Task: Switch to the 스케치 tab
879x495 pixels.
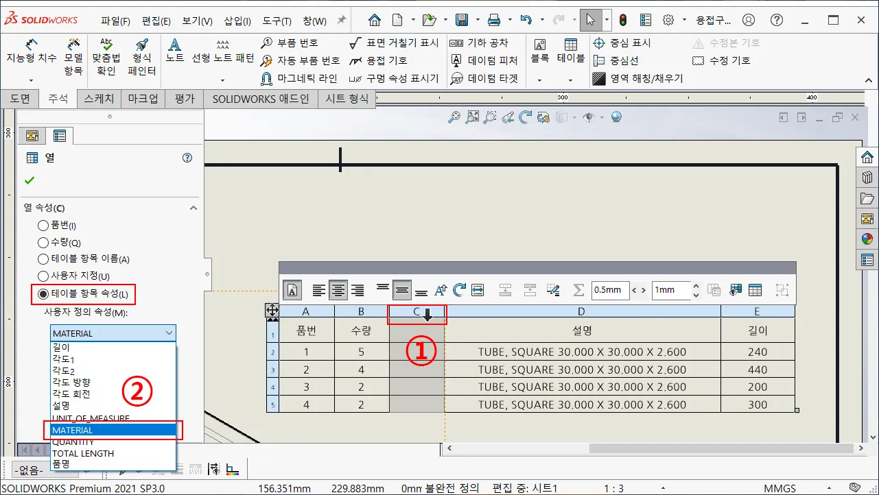Action: click(99, 99)
